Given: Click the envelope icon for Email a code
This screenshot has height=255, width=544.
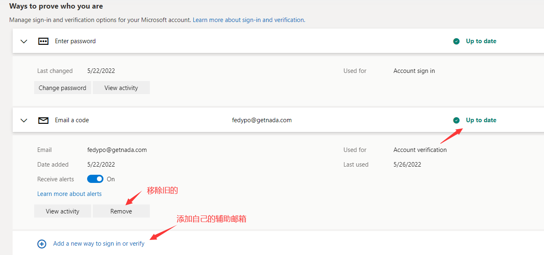Looking at the screenshot, I should [43, 120].
